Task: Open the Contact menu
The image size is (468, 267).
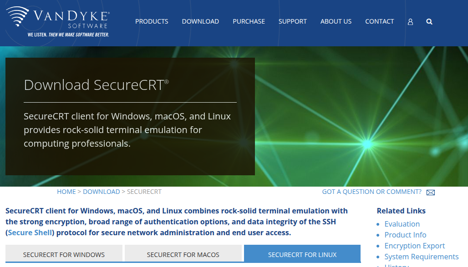Action: (x=379, y=21)
